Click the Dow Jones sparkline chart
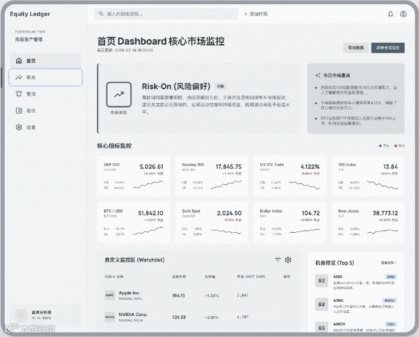419x337 pixels. tap(382, 231)
